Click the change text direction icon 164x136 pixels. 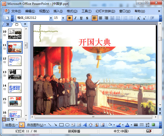pyautogui.click(x=118, y=18)
